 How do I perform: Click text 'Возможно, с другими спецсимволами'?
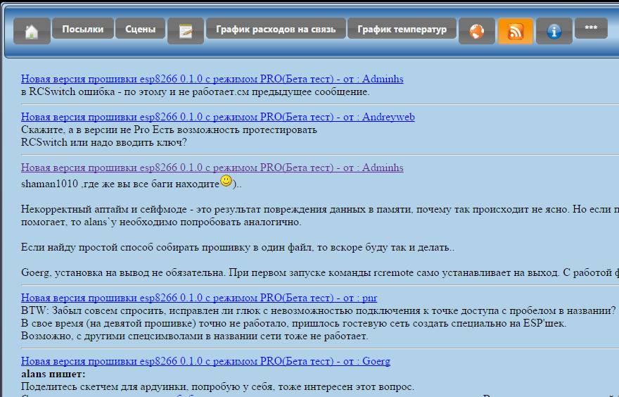[112, 336]
